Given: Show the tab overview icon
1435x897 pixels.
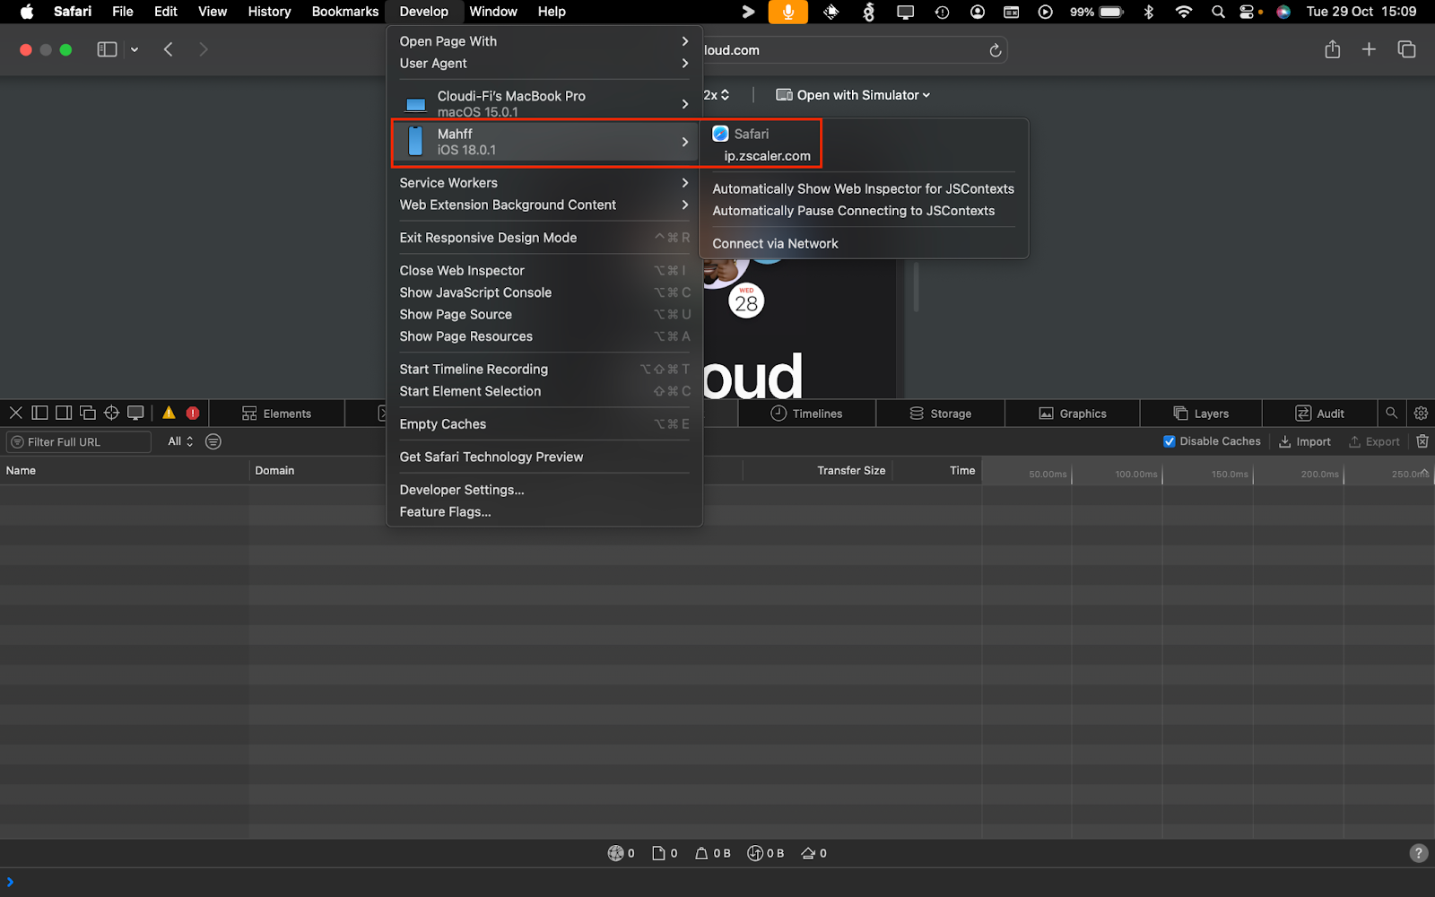Looking at the screenshot, I should click(x=1406, y=49).
